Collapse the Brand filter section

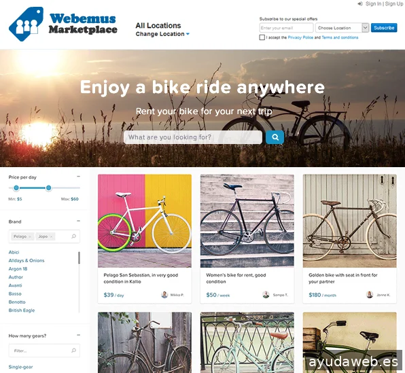pos(79,221)
